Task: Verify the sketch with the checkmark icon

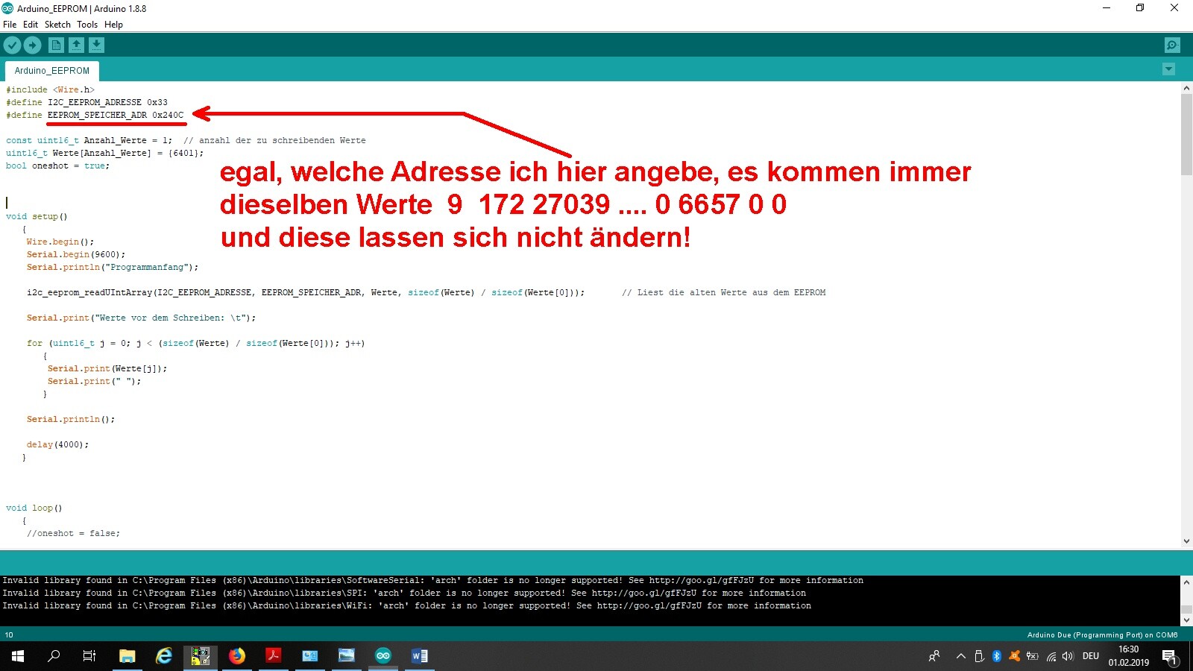Action: (12, 45)
